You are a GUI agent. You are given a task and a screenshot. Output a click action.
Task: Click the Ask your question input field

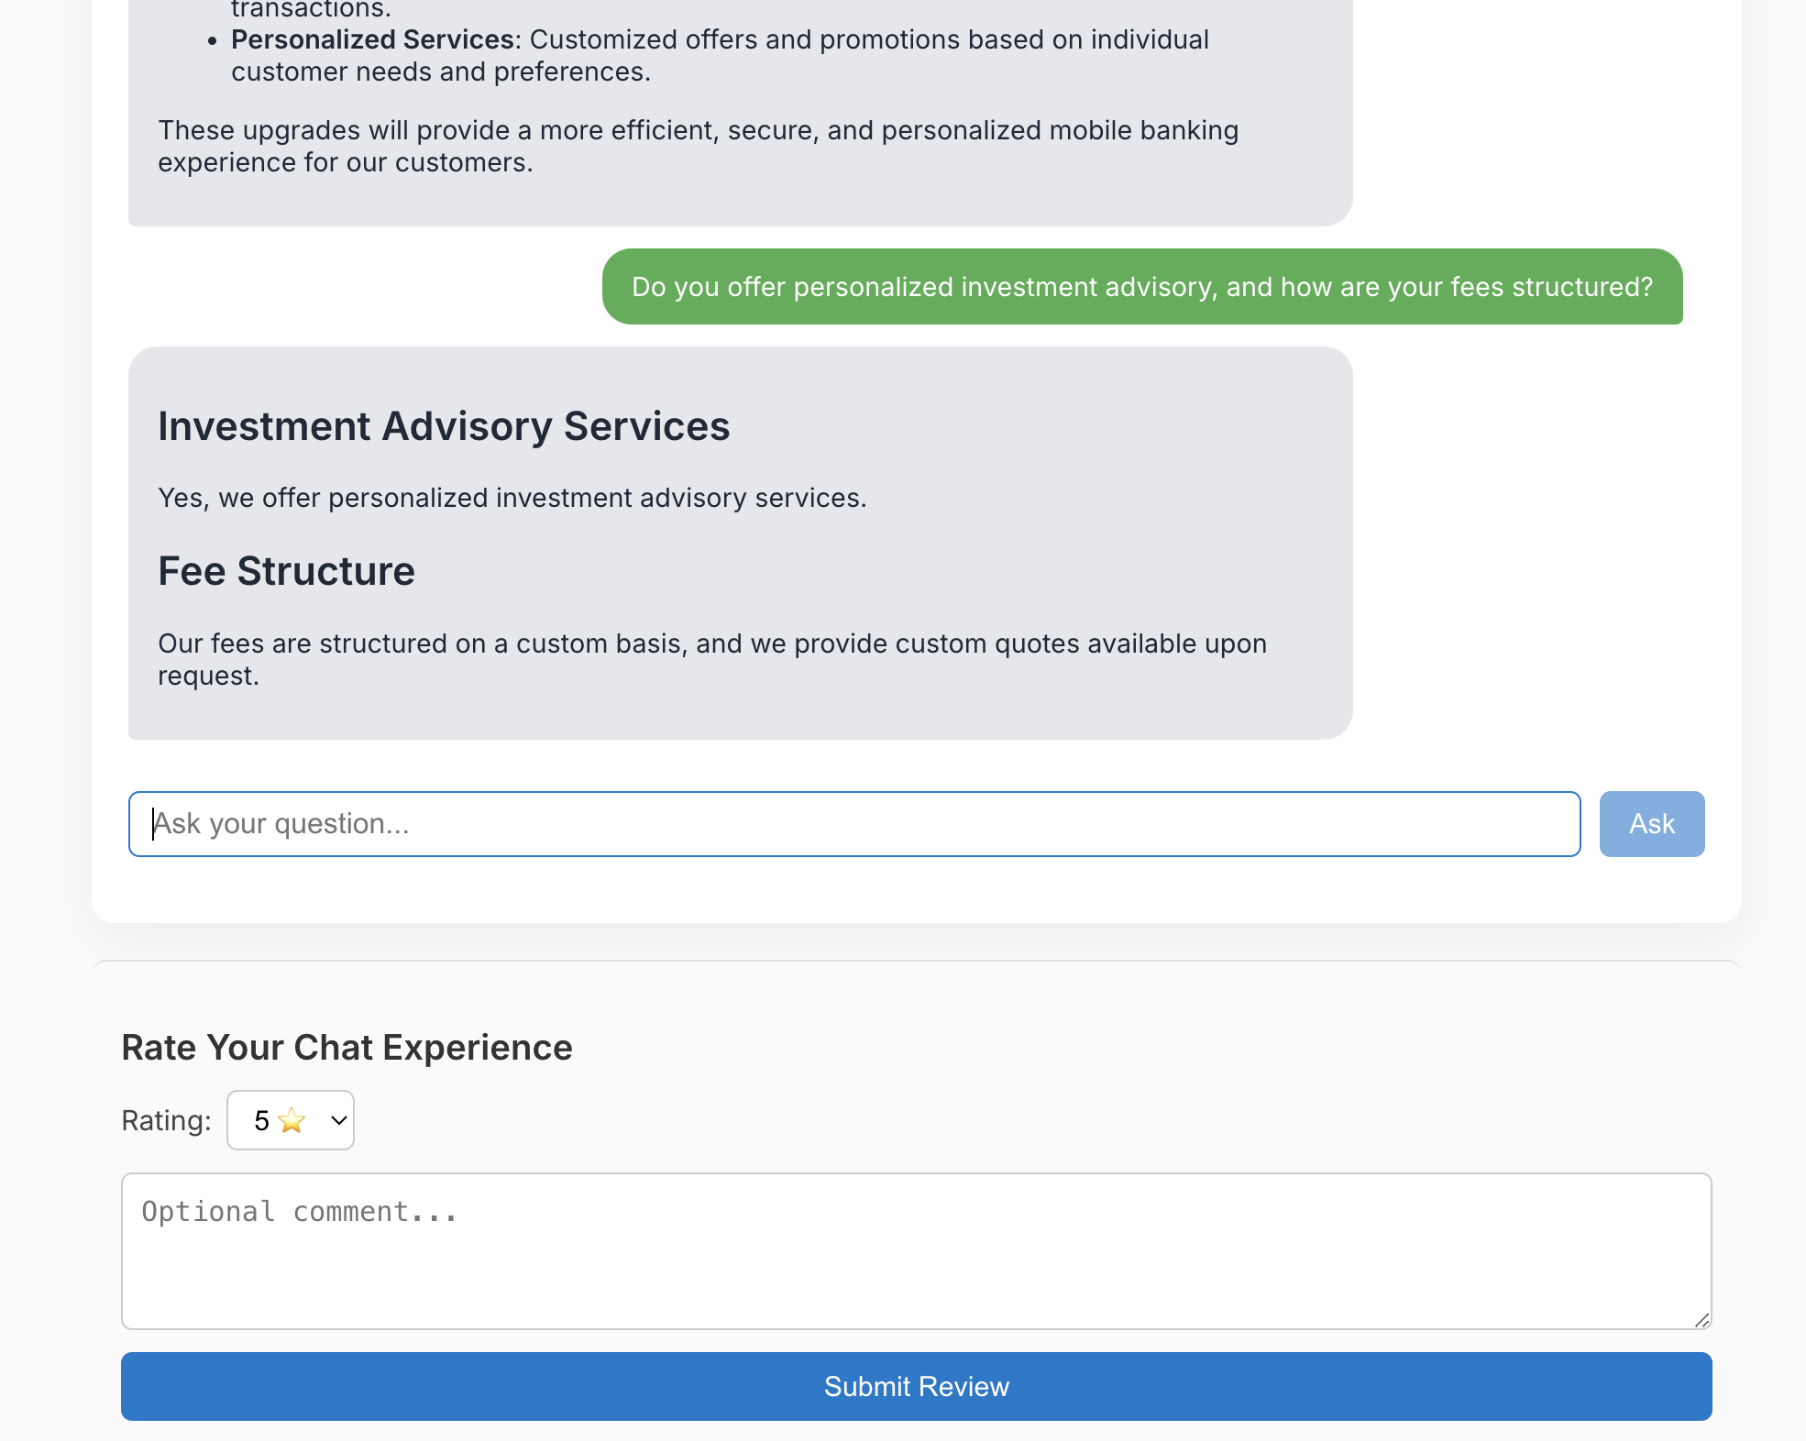(x=853, y=824)
